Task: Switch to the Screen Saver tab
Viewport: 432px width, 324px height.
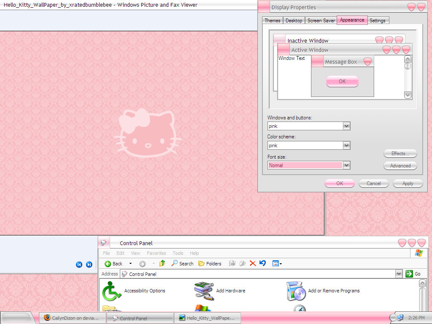Action: pos(321,21)
